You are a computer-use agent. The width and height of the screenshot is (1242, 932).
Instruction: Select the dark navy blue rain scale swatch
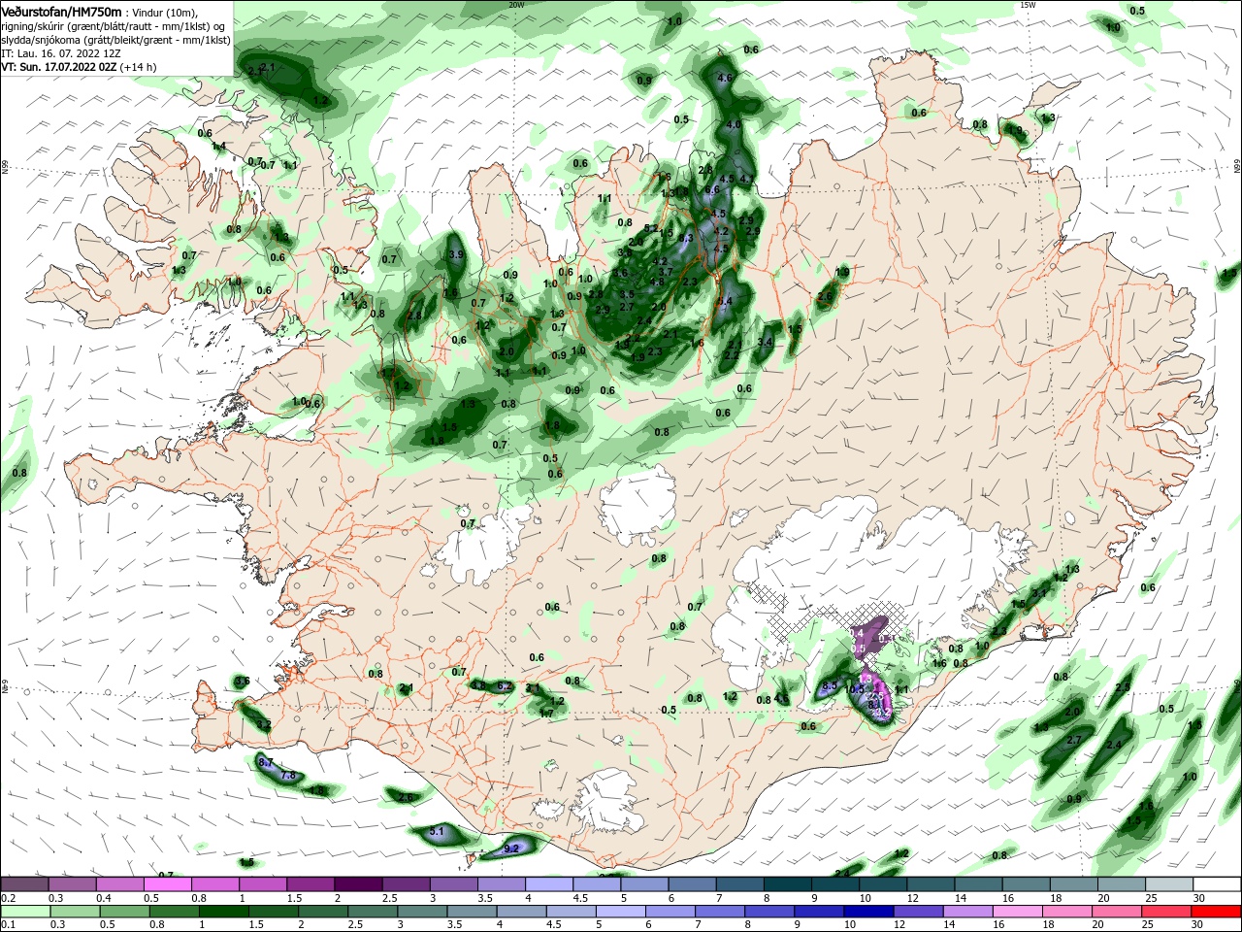coord(869,911)
